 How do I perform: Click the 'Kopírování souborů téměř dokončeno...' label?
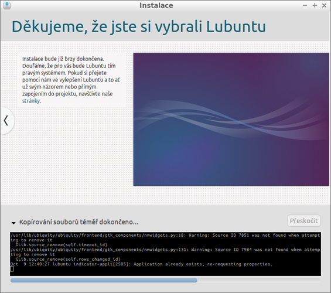click(79, 222)
